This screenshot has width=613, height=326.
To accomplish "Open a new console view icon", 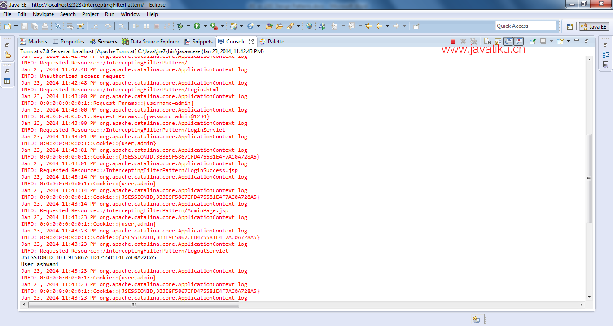I will tap(560, 41).
